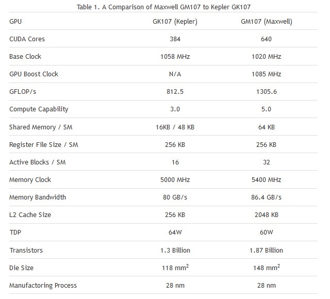Click the Kepler Base Clock value 1058 MHz
330x299 pixels.
point(175,56)
